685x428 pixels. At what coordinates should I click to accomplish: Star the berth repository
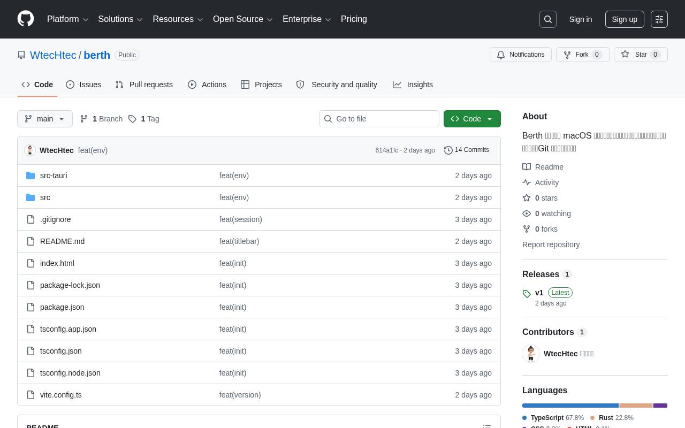(641, 55)
